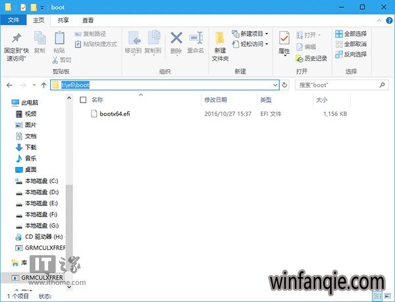The image size is (395, 302).
Task: Click the I:\efi\boot address field
Action: tap(165, 85)
